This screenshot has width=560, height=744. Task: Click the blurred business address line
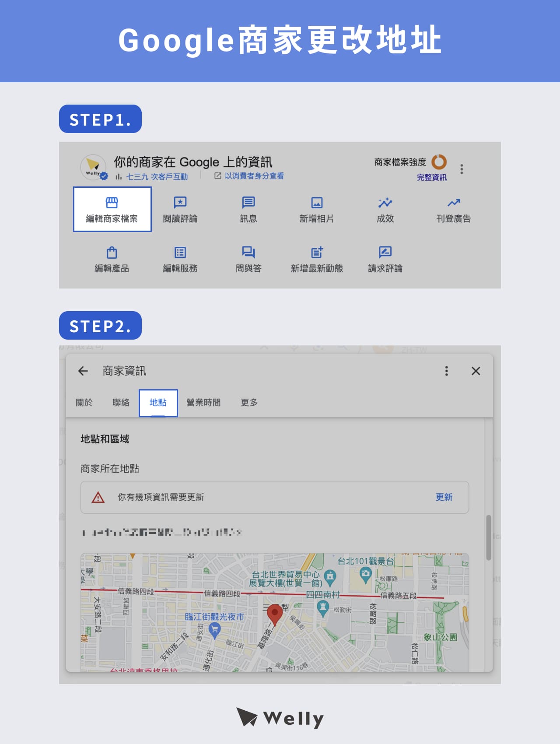coord(162,533)
